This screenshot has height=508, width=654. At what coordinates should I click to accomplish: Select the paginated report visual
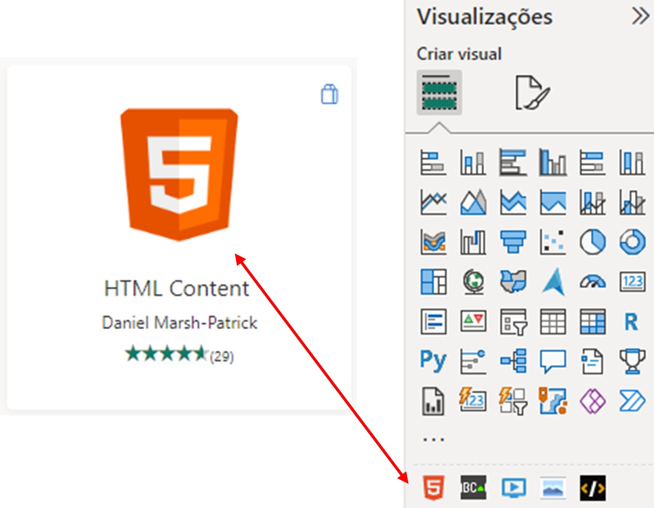tap(433, 401)
